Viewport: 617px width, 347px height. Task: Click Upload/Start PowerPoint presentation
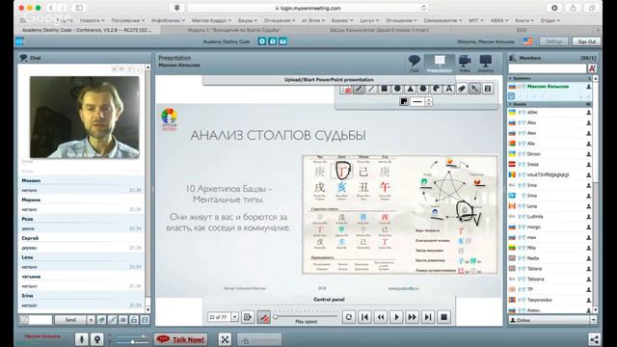tap(329, 79)
